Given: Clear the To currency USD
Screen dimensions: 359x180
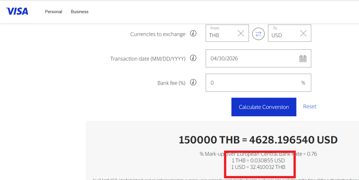Looking at the screenshot, I should click(303, 33).
